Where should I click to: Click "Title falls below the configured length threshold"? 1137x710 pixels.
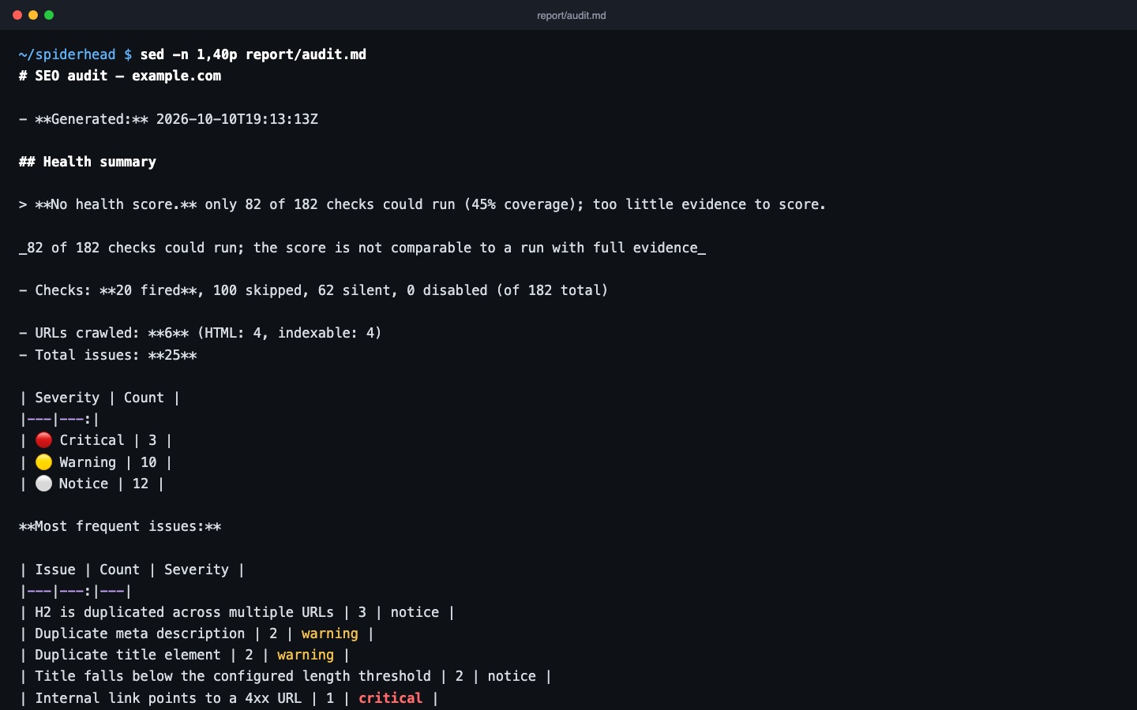(233, 676)
